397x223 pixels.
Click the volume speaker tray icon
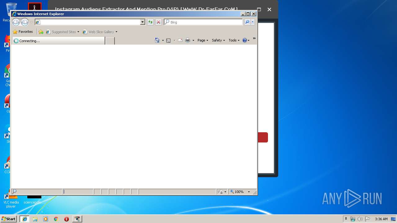(360, 219)
